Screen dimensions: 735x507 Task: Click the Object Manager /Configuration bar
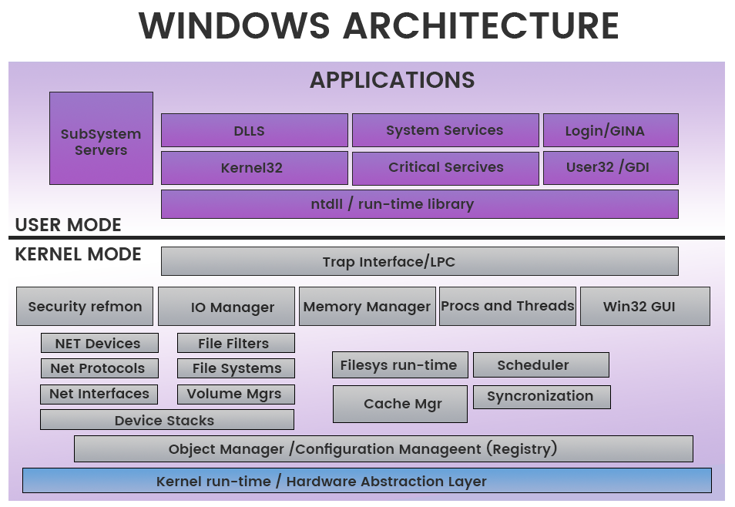pos(383,448)
